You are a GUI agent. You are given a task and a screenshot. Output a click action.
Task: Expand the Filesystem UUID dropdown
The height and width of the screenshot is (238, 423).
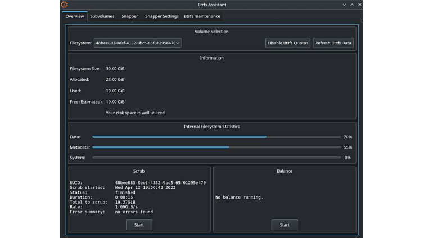point(137,43)
